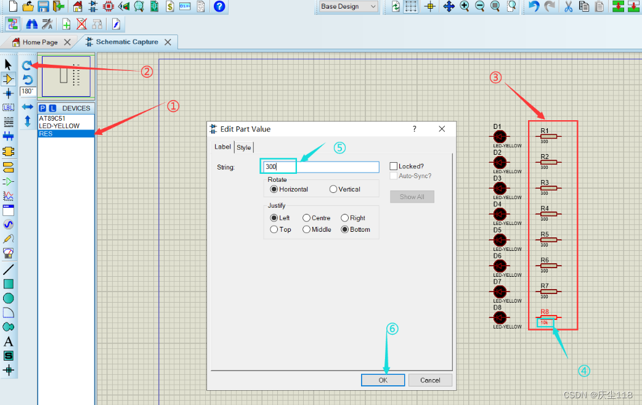The height and width of the screenshot is (405, 642).
Task: Click overview preview window thumbnail
Action: pos(67,76)
